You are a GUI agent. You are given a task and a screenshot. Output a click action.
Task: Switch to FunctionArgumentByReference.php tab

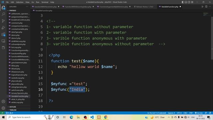(114, 7)
